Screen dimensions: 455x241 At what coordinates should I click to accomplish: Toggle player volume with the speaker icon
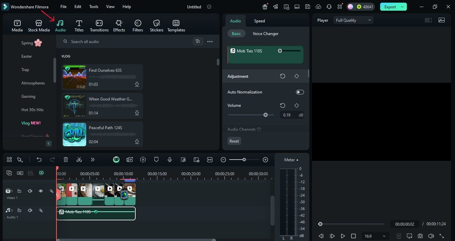tap(431, 236)
